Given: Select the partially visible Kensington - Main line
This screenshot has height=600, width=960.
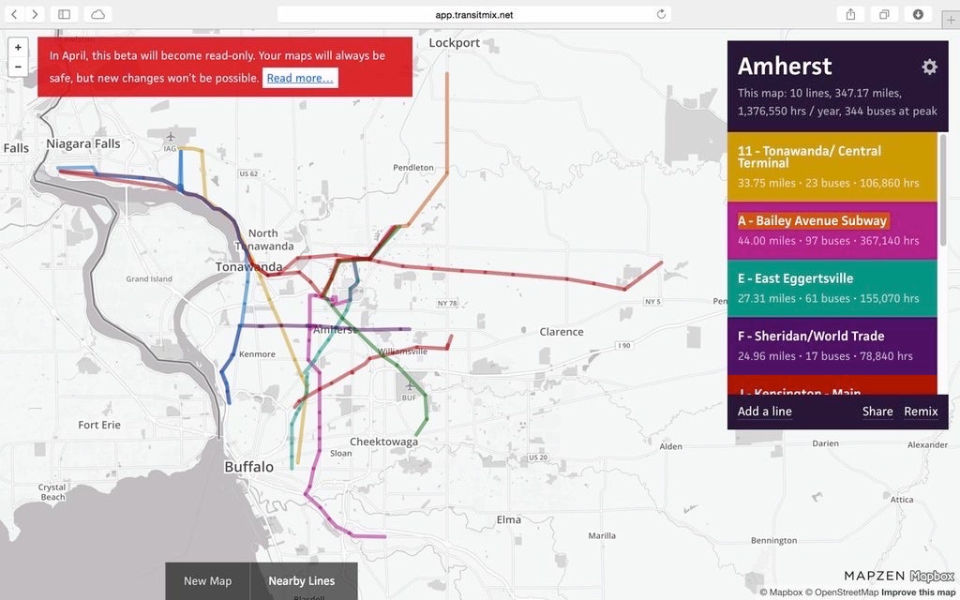Looking at the screenshot, I should (x=832, y=385).
